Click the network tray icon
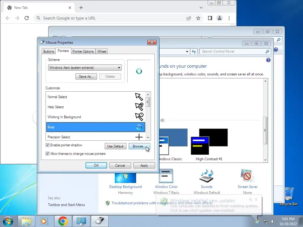The height and width of the screenshot is (227, 303). coord(266,221)
